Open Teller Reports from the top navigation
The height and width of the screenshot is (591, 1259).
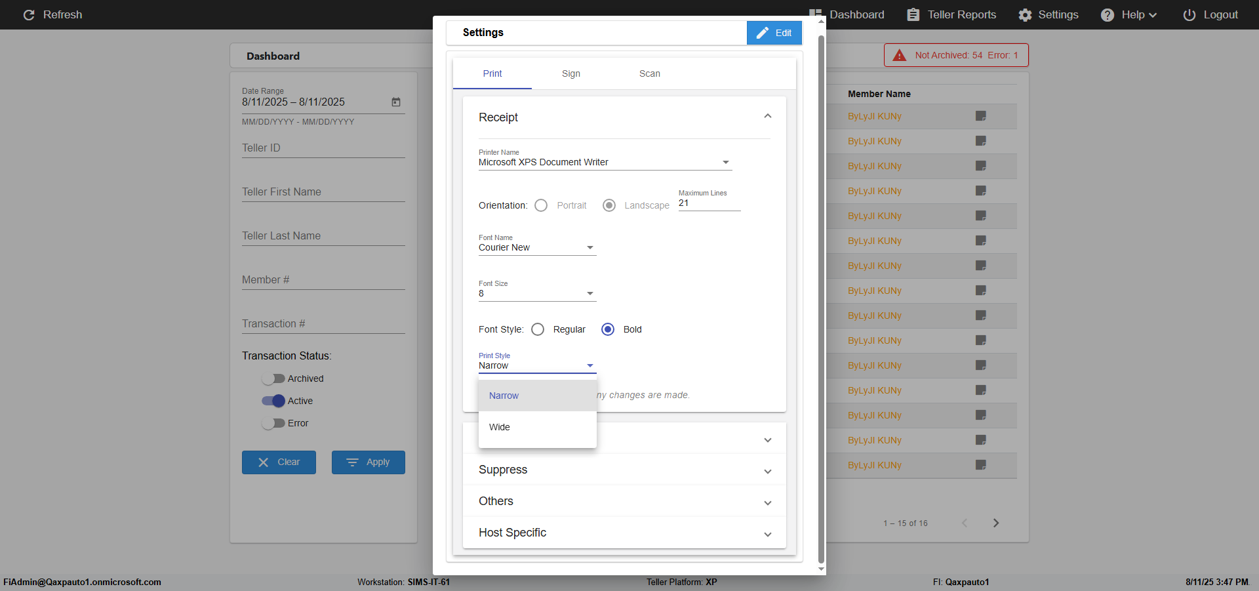pyautogui.click(x=951, y=14)
